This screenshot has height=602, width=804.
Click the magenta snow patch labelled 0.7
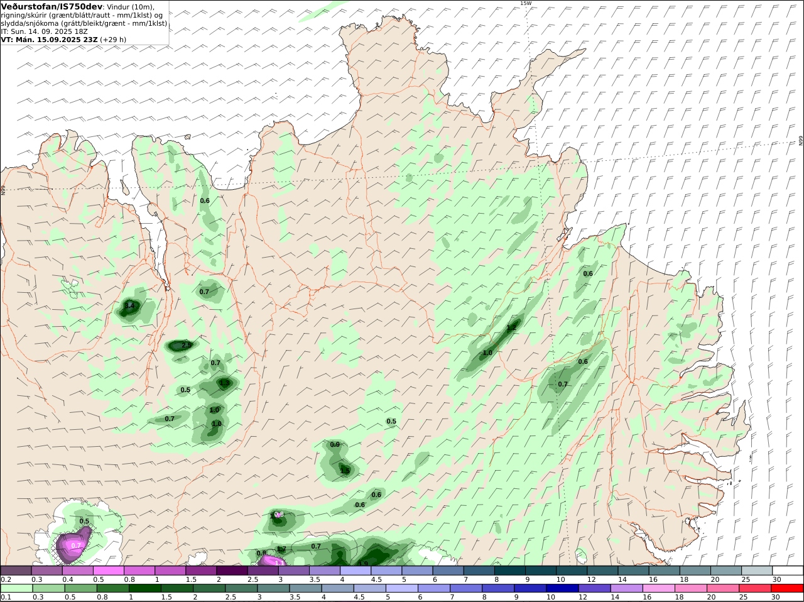[74, 545]
